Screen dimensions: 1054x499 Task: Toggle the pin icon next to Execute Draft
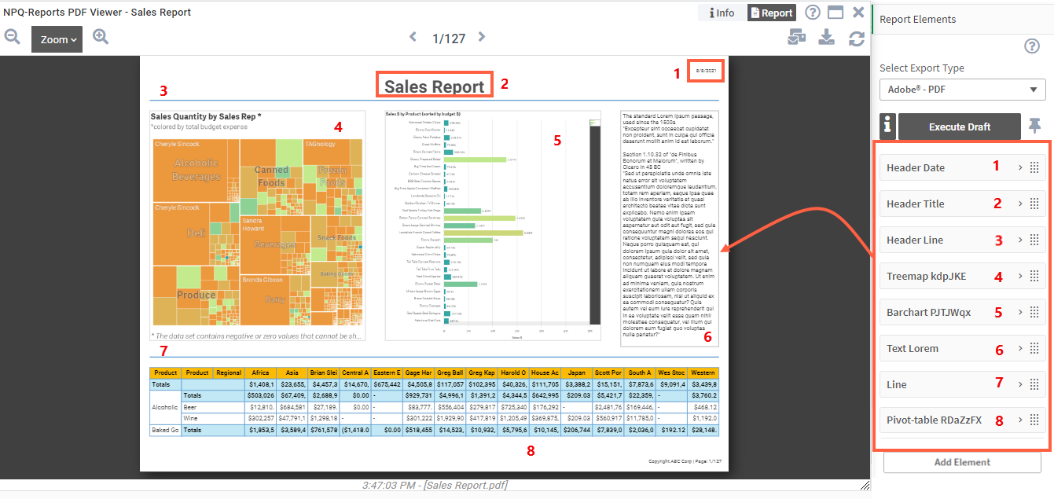click(1034, 126)
